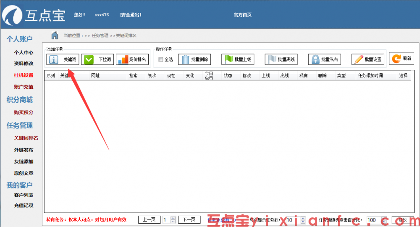Image resolution: width=420 pixels, height=227 pixels.
Task: Click the 我的客户 section heading
Action: 20,185
